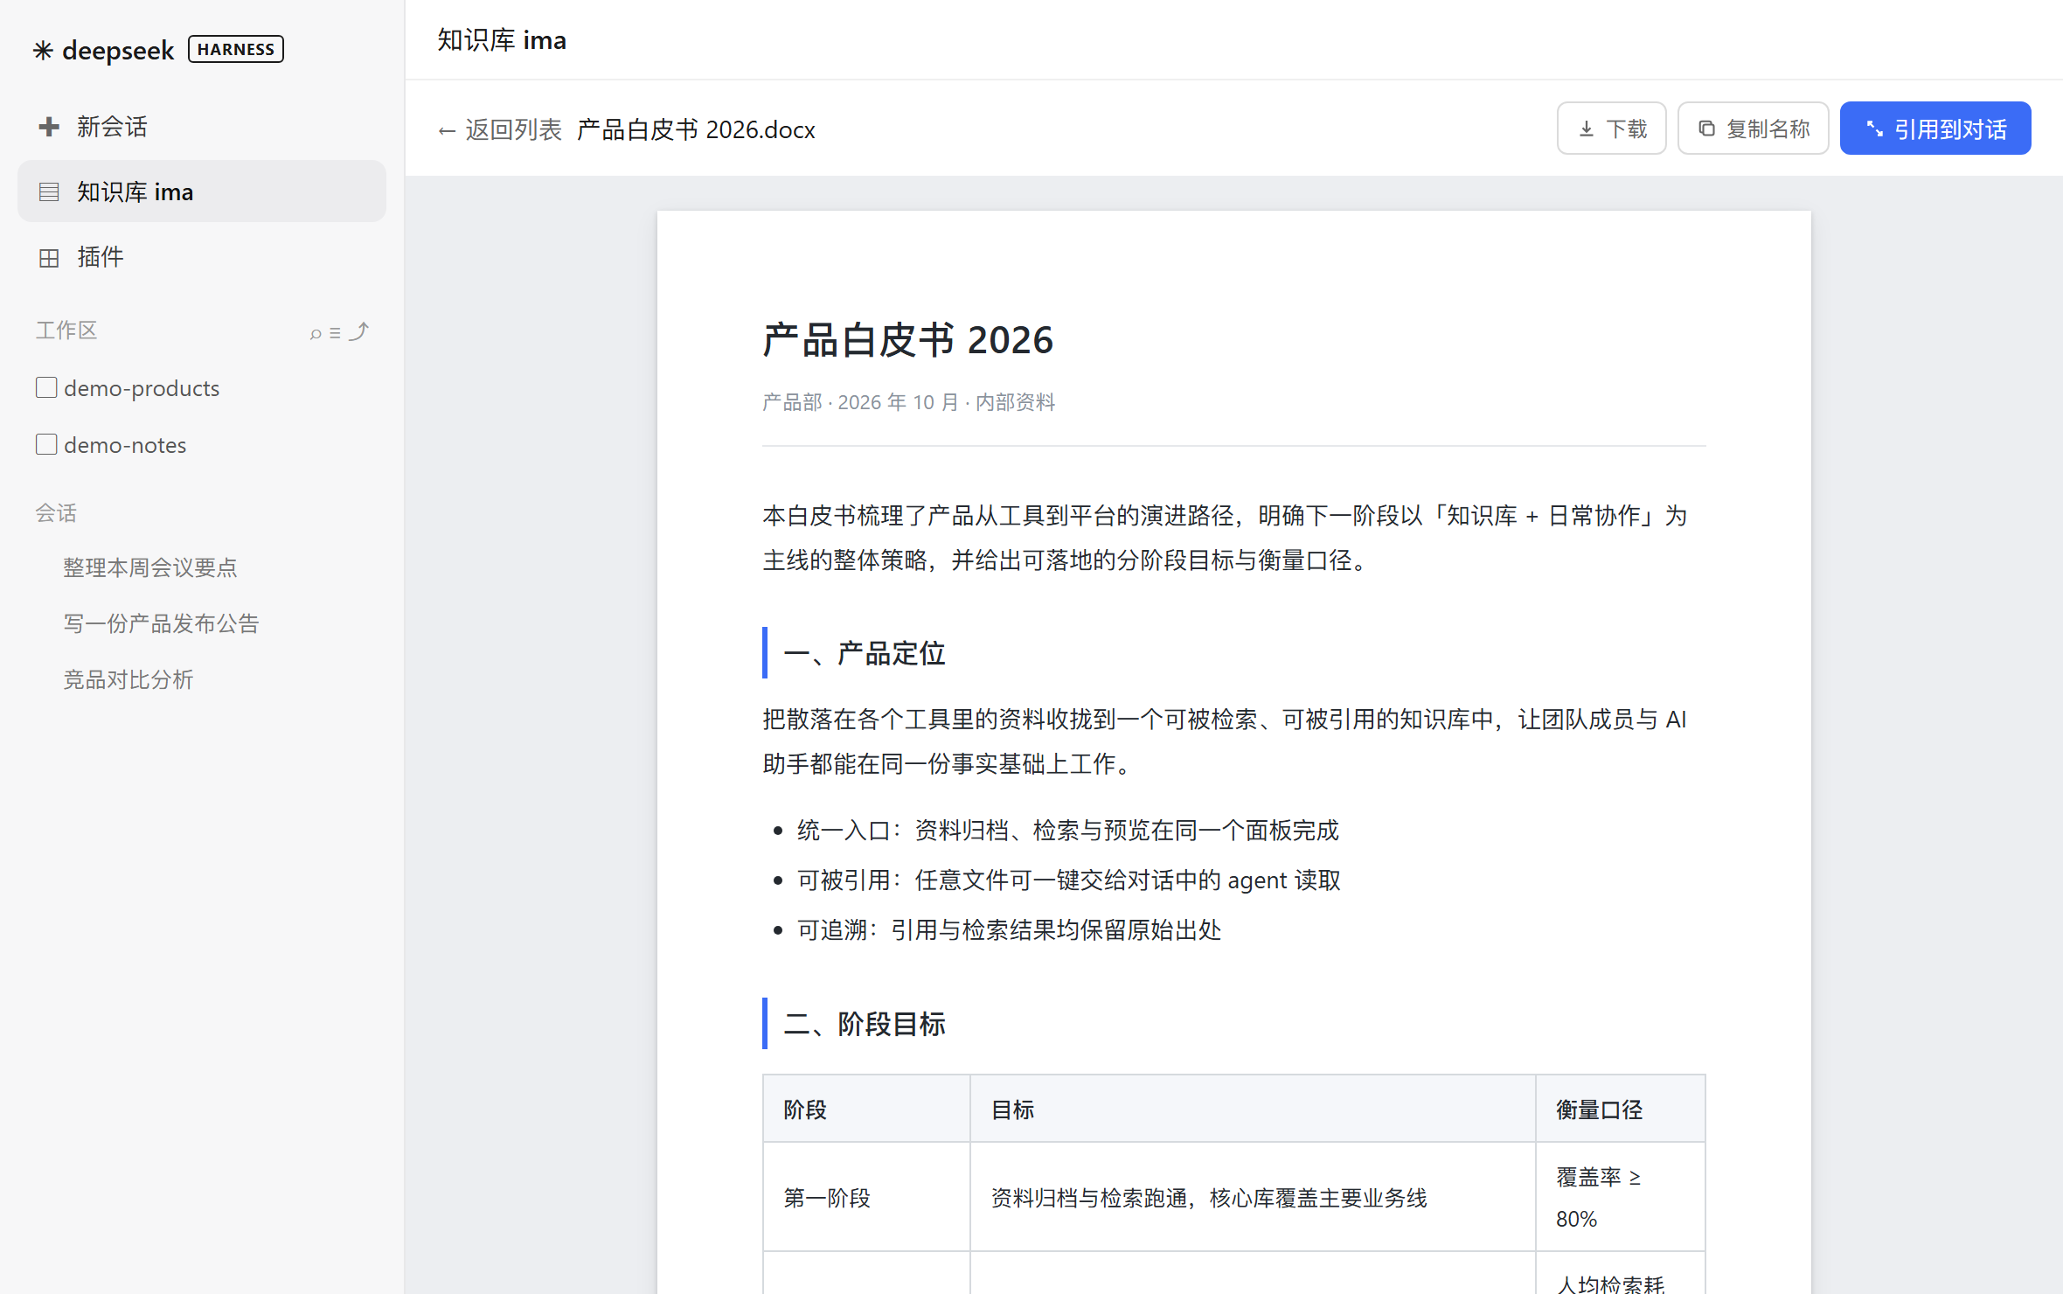The width and height of the screenshot is (2063, 1294).
Task: Click the 知识库 ima page title
Action: 502,40
